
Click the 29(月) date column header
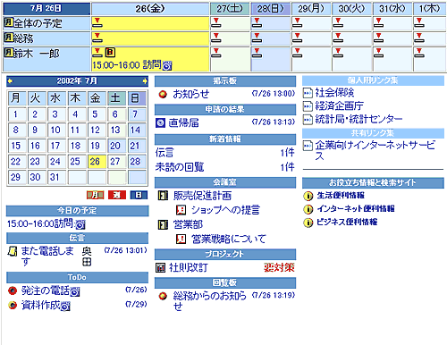pyautogui.click(x=311, y=9)
